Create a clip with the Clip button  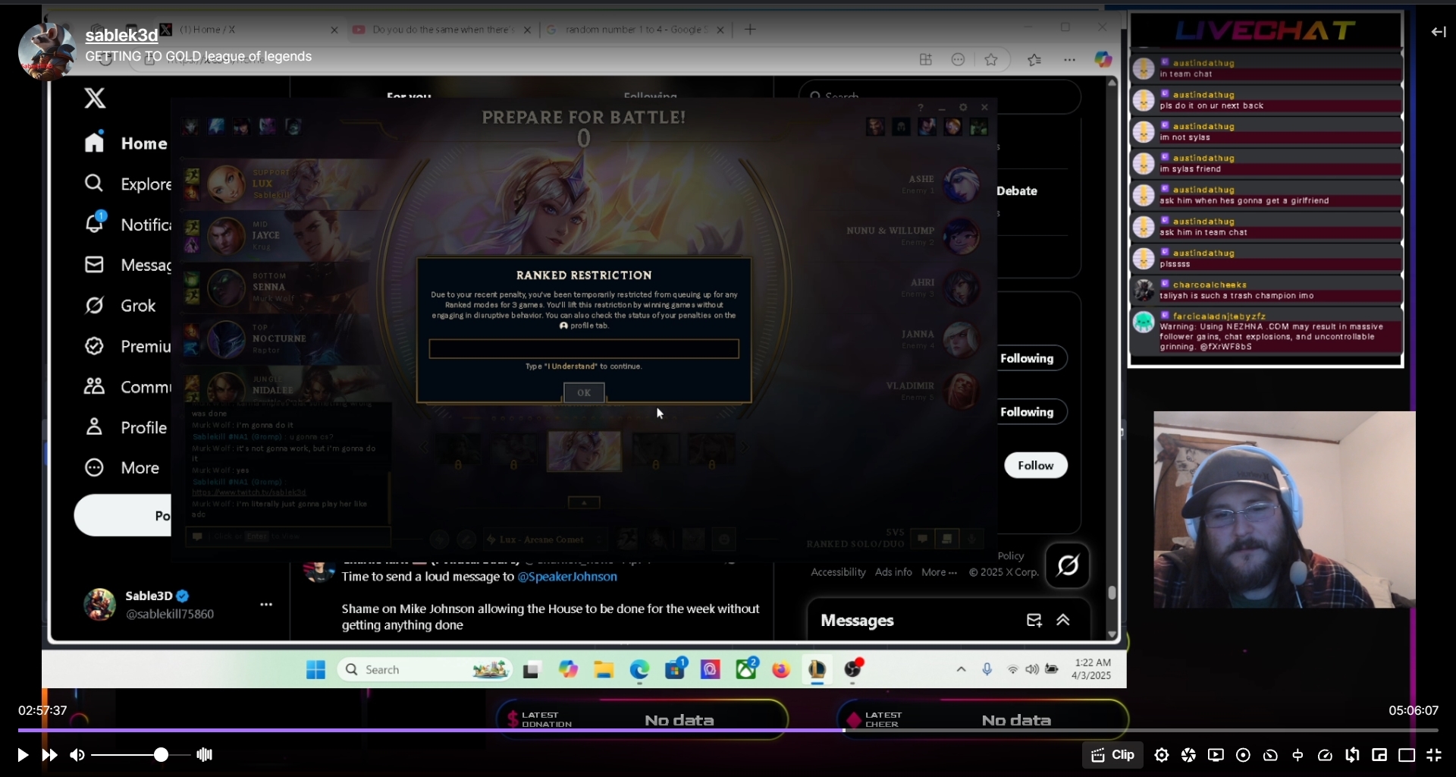tap(1112, 755)
